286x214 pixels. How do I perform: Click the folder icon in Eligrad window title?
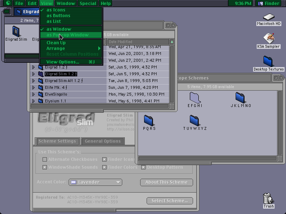[x=19, y=12]
